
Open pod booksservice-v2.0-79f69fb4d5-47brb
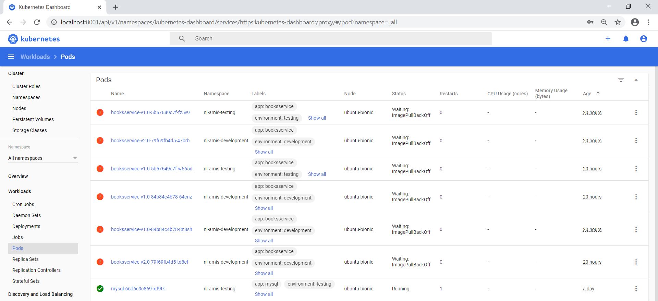(150, 141)
